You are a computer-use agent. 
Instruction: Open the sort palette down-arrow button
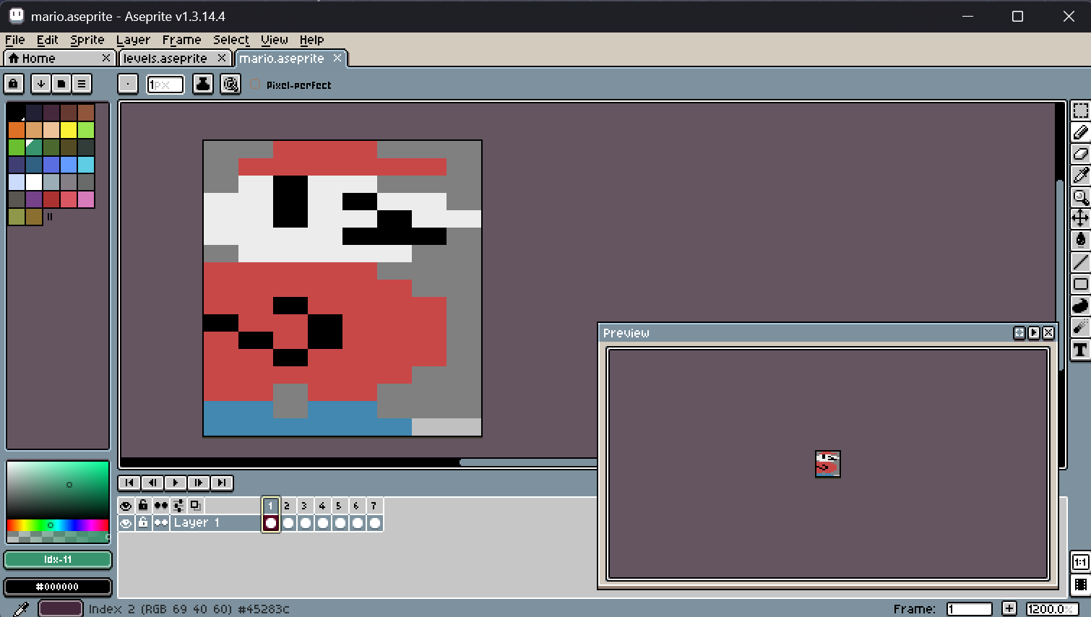coord(41,84)
